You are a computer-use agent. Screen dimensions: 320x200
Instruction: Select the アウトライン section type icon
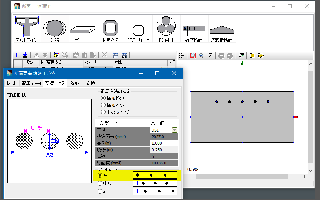27,29
